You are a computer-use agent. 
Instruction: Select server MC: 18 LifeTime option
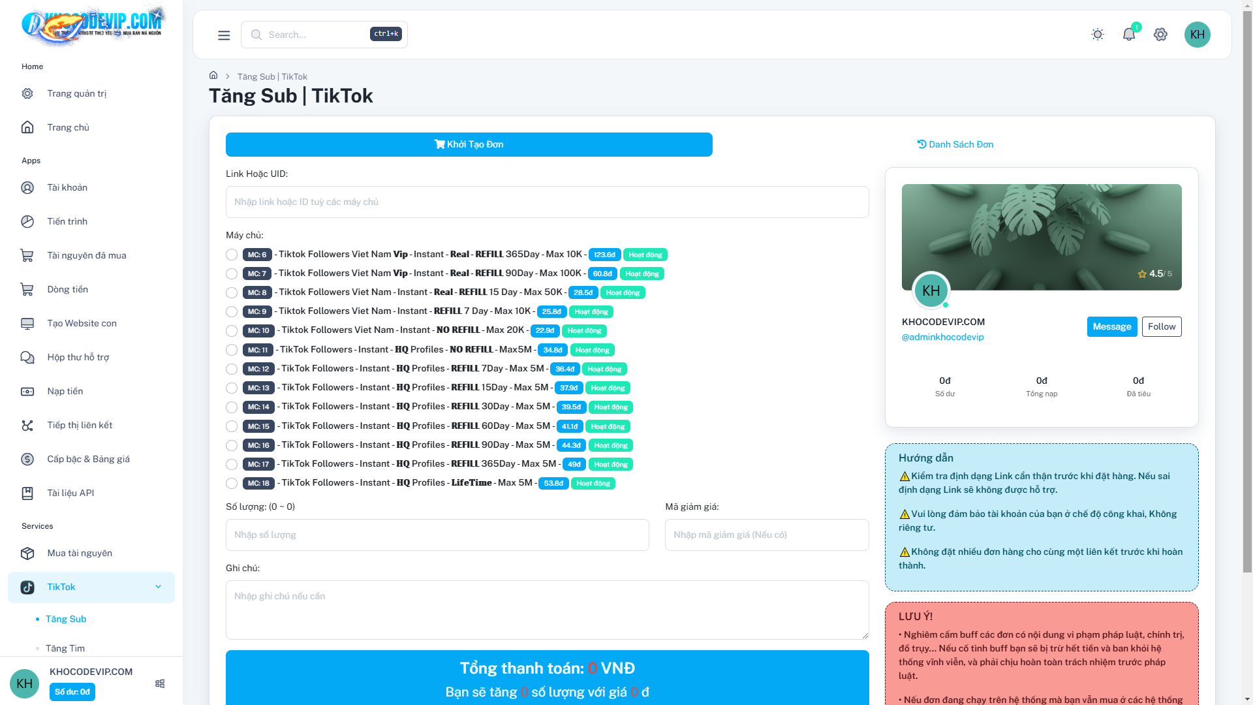(231, 483)
